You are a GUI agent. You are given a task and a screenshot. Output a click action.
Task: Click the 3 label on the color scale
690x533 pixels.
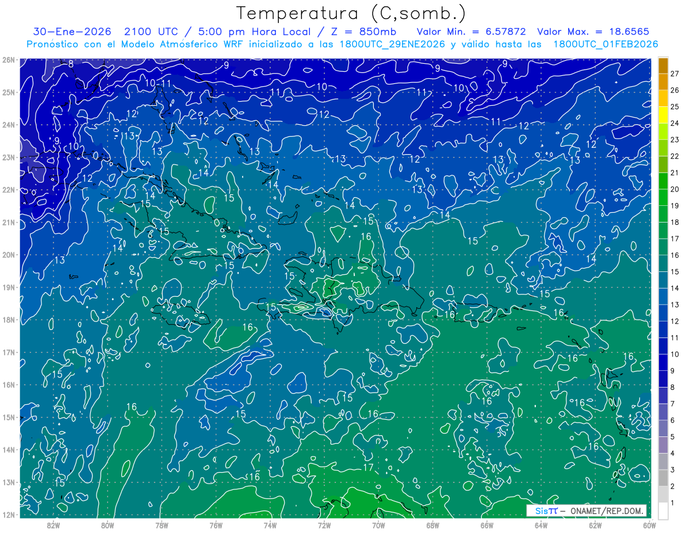tap(672, 470)
